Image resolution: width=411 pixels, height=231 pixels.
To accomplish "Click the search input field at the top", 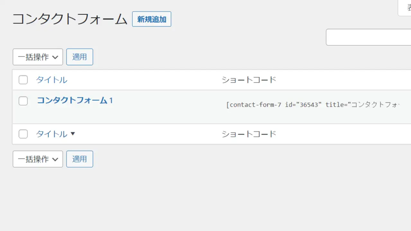I will pyautogui.click(x=368, y=37).
